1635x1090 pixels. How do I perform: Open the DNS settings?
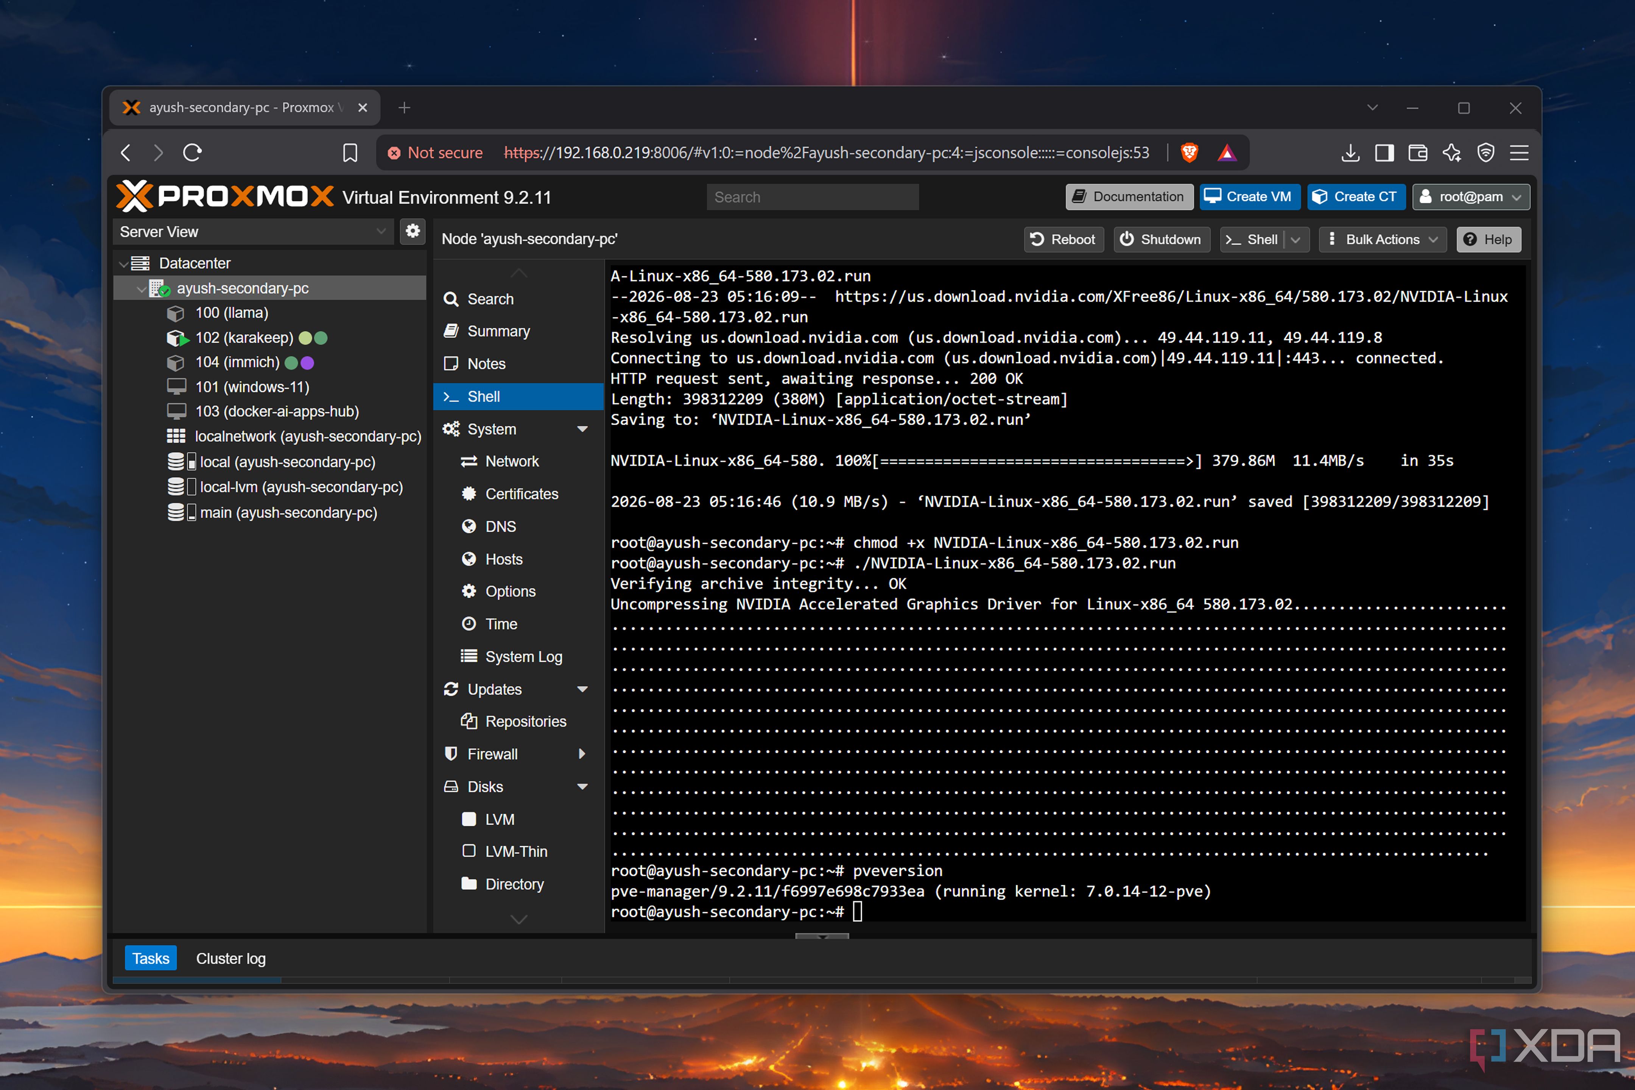point(519,526)
